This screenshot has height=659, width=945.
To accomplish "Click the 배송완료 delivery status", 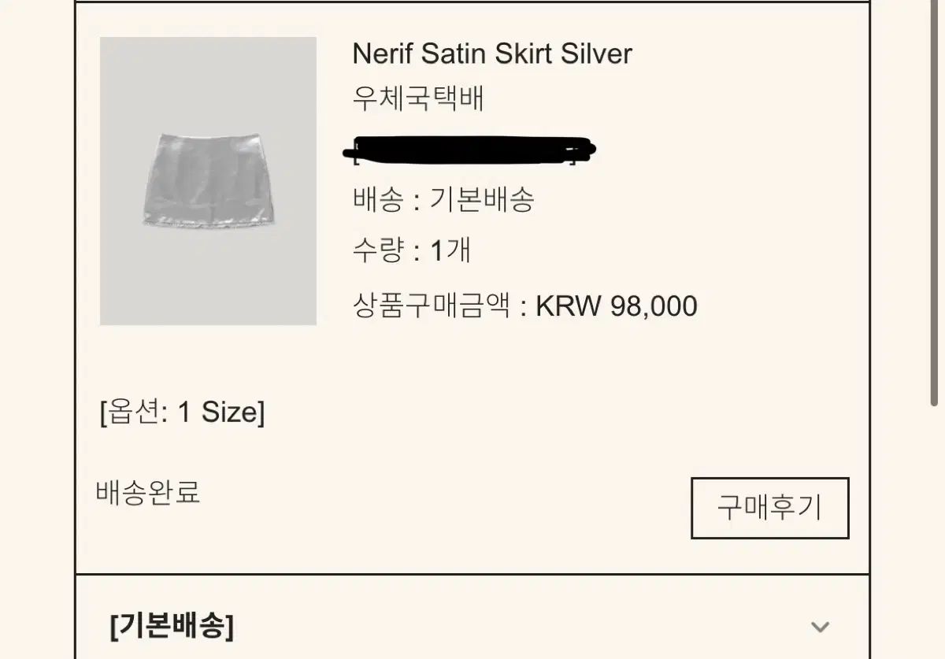I will (148, 492).
